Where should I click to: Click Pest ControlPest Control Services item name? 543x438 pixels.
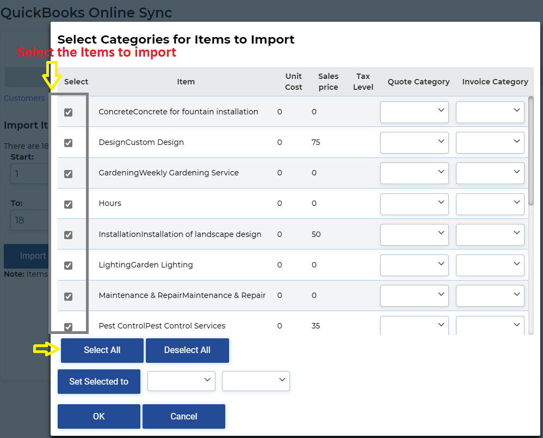(162, 326)
